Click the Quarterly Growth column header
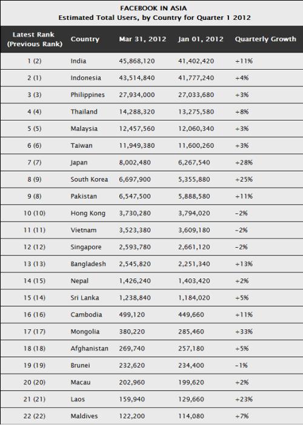Viewport: 303px width, 425px height. [265, 39]
